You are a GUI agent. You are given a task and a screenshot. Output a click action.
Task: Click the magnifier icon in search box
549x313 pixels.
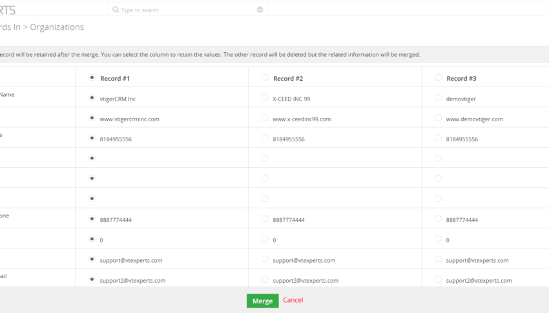(x=116, y=10)
